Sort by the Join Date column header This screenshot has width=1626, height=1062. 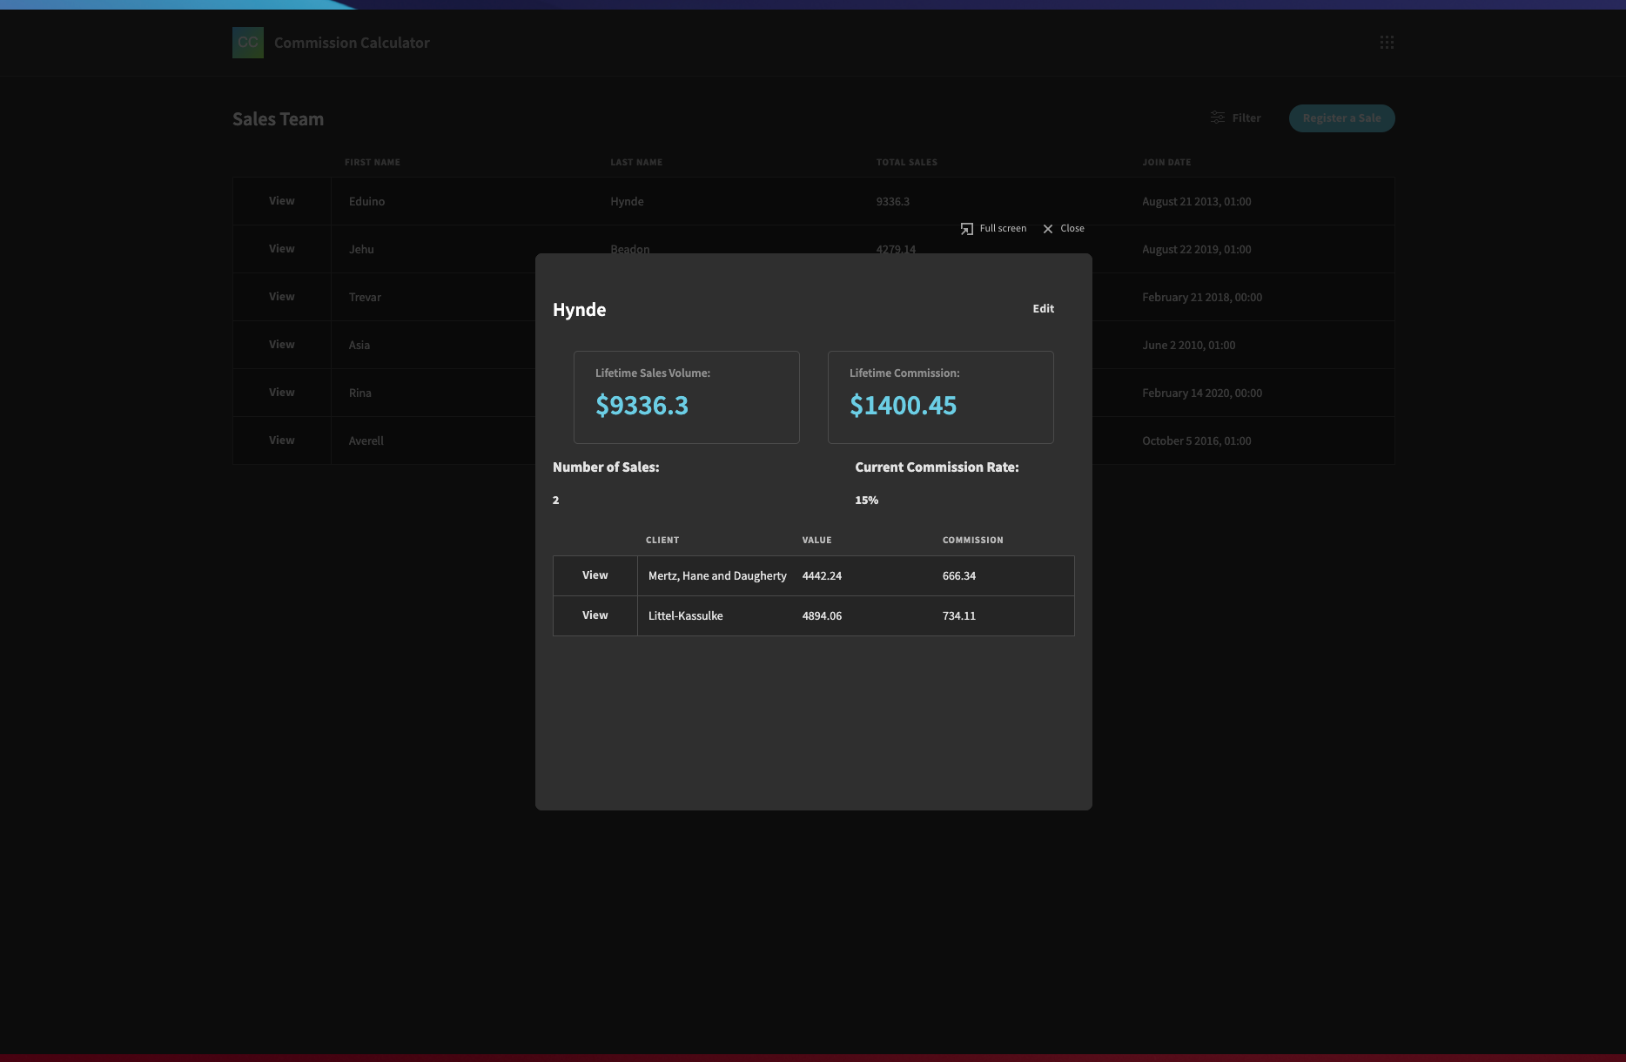[x=1166, y=163]
